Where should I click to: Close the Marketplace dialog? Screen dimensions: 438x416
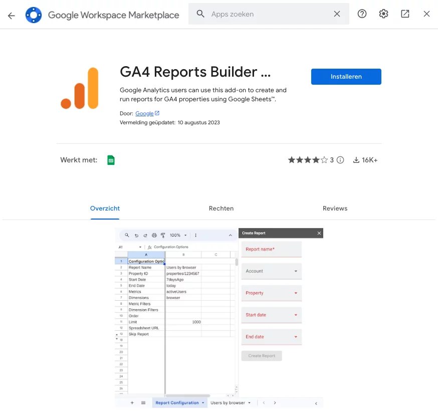(x=426, y=14)
